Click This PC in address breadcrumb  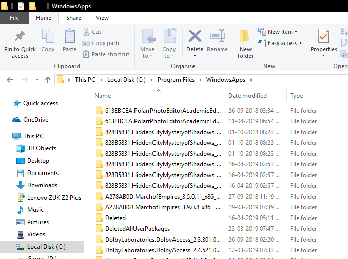pyautogui.click(x=85, y=80)
